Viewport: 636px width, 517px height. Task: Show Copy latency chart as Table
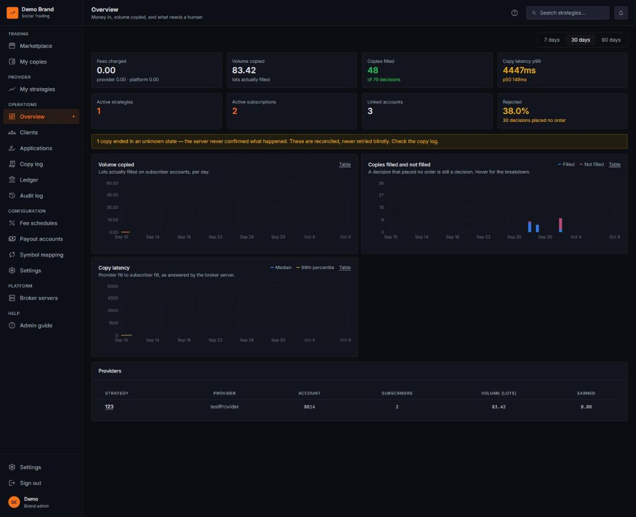tap(345, 267)
